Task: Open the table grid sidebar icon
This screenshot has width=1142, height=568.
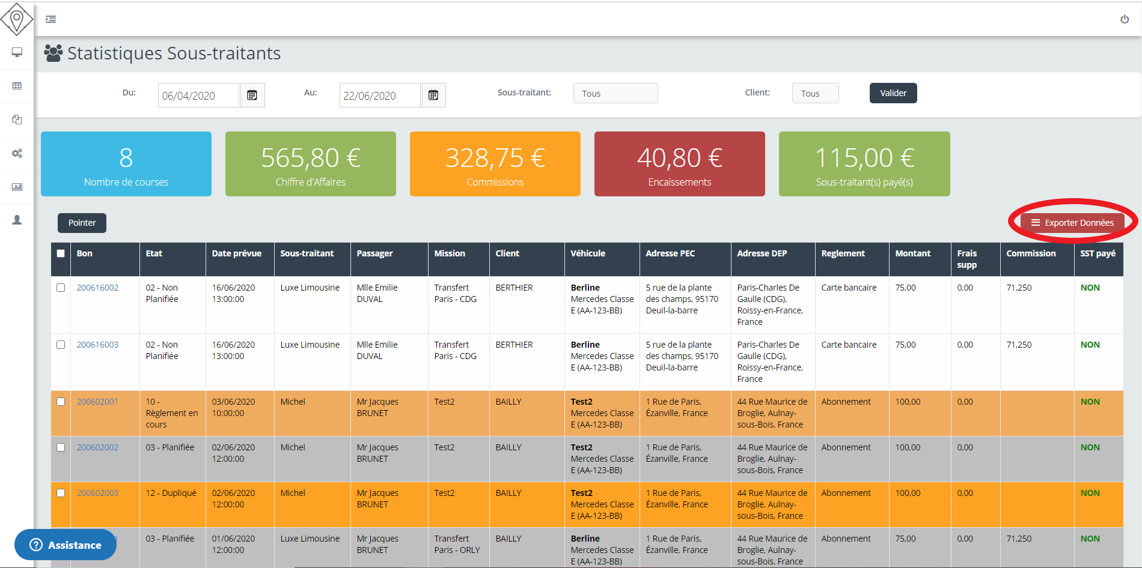Action: click(x=17, y=86)
